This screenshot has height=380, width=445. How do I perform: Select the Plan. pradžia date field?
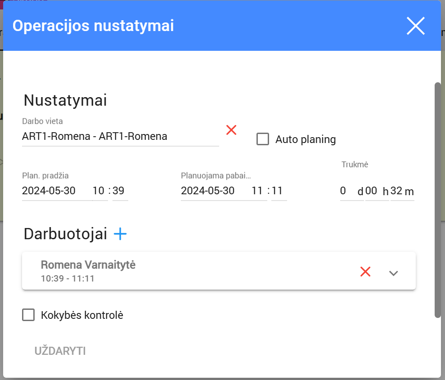(56, 191)
